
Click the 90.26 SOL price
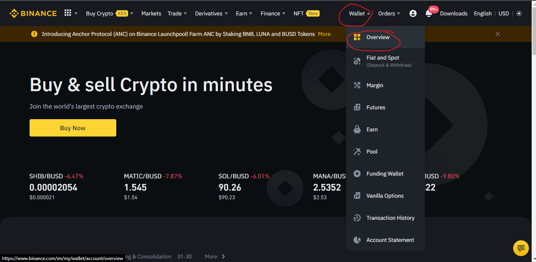point(230,187)
